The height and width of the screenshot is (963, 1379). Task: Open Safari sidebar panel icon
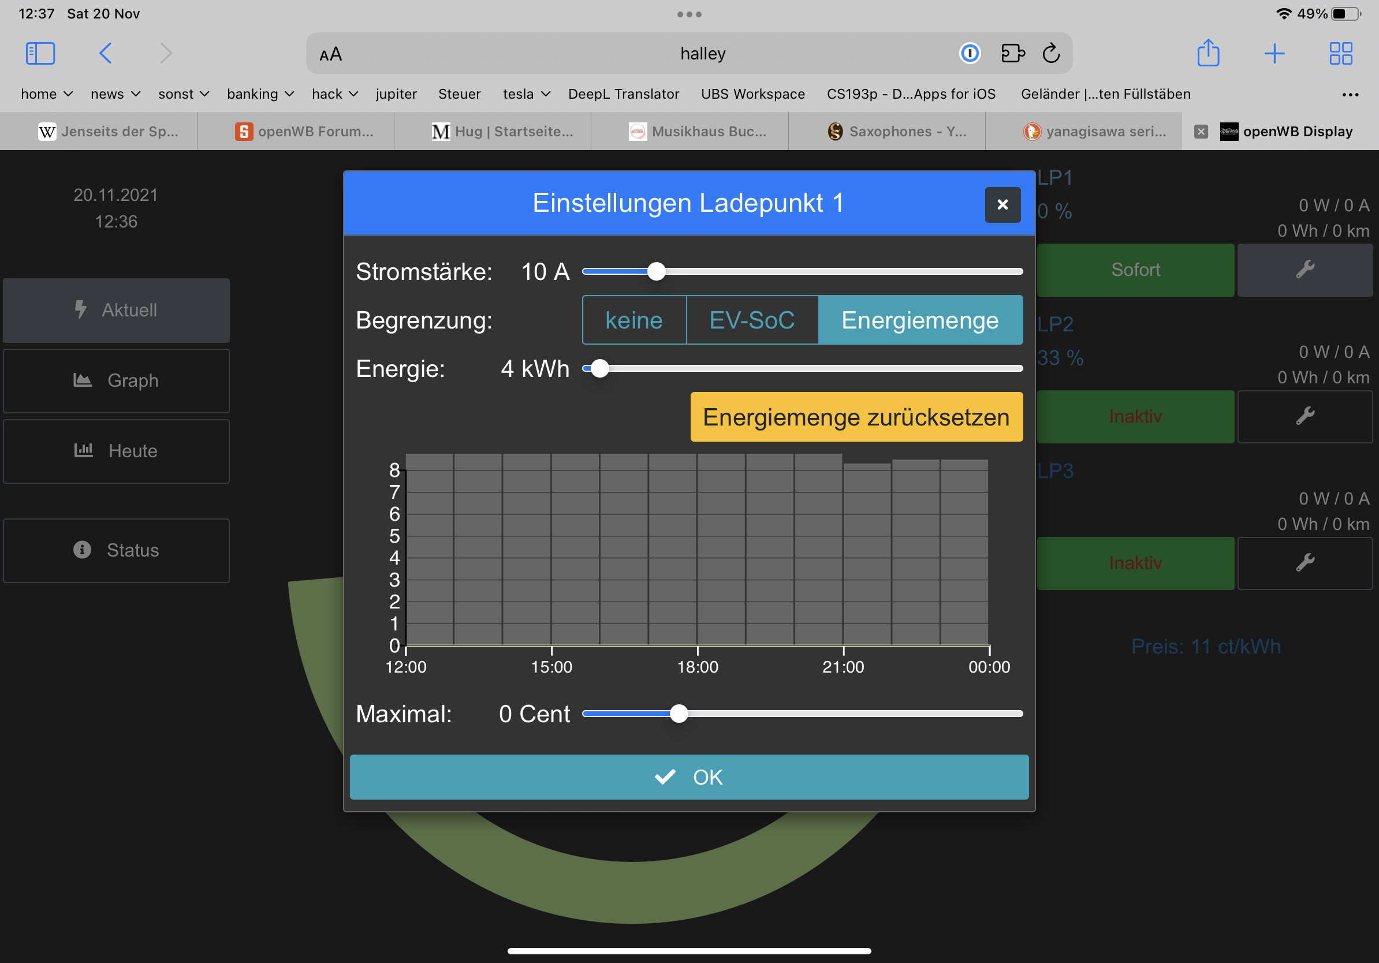40,54
